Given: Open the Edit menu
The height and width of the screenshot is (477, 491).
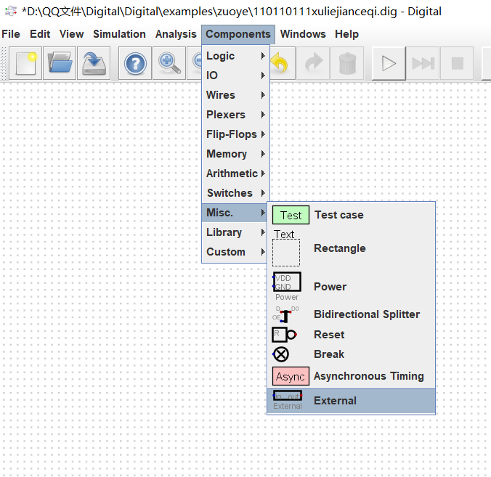Looking at the screenshot, I should 40,34.
